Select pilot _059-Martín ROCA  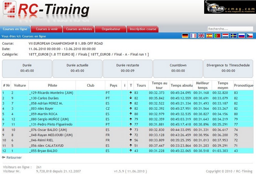click(x=43, y=114)
